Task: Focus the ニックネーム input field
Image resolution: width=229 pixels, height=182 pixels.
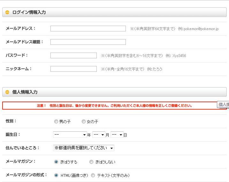Action: 73,69
